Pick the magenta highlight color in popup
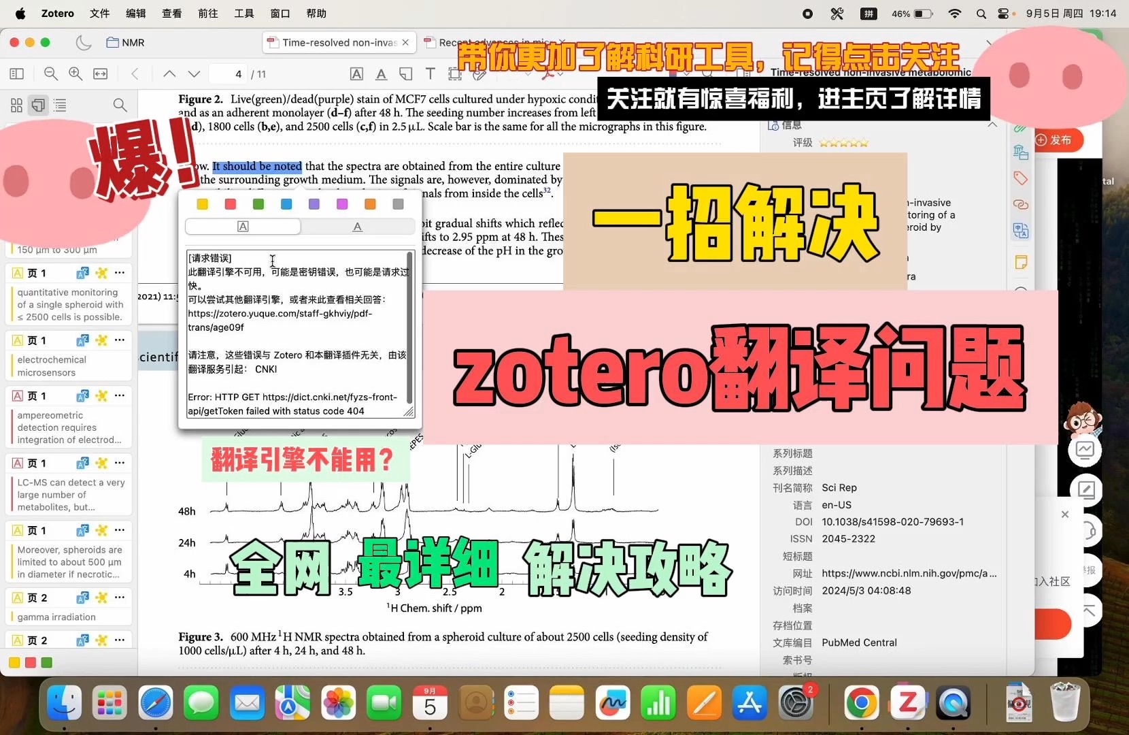Image resolution: width=1129 pixels, height=735 pixels. [x=342, y=204]
